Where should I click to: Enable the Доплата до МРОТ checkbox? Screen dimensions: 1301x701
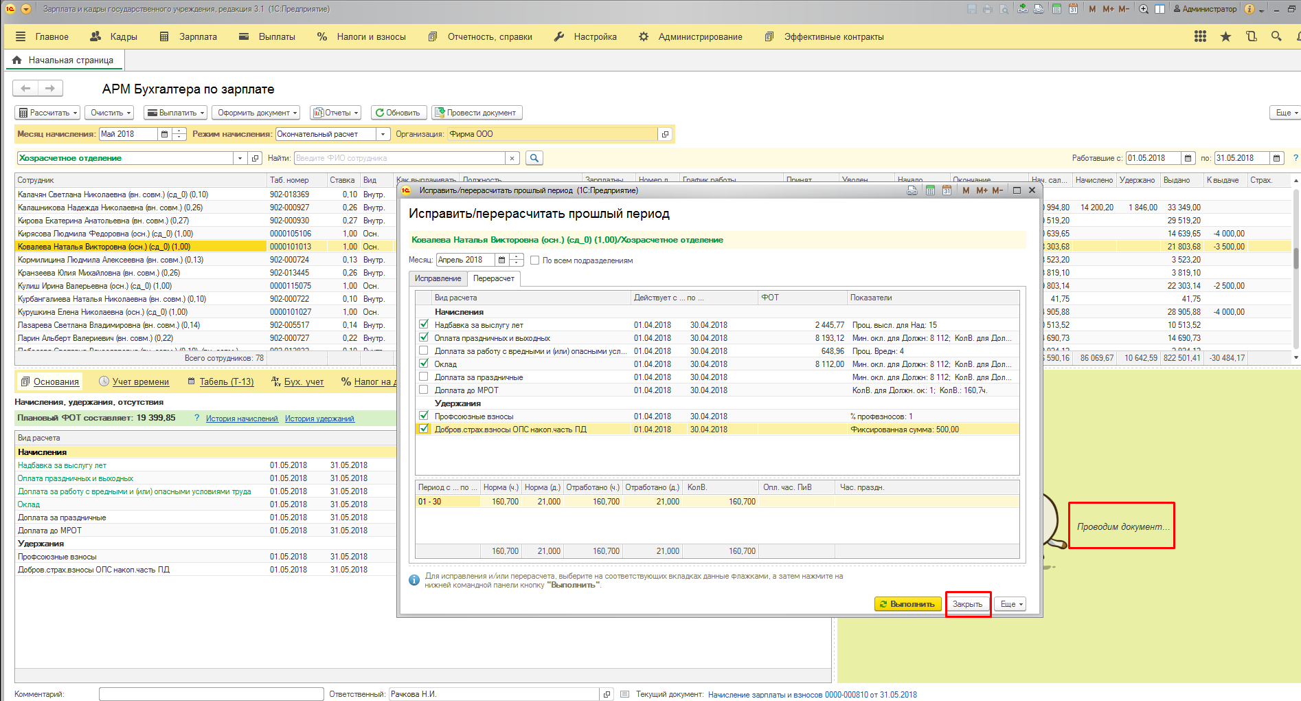[x=424, y=390]
